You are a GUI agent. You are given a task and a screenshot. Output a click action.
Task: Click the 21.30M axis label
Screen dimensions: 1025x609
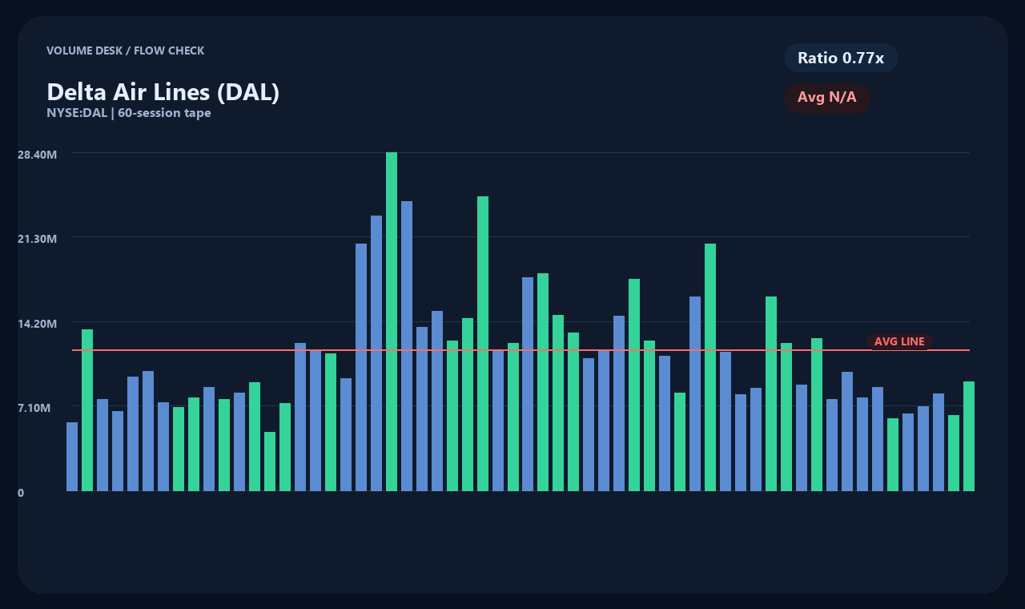(x=37, y=239)
